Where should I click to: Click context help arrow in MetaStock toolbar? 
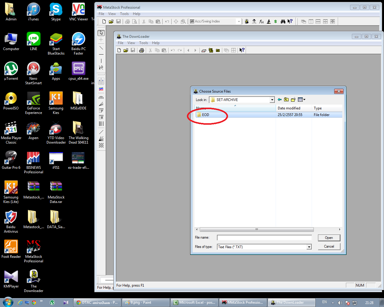pos(290,21)
